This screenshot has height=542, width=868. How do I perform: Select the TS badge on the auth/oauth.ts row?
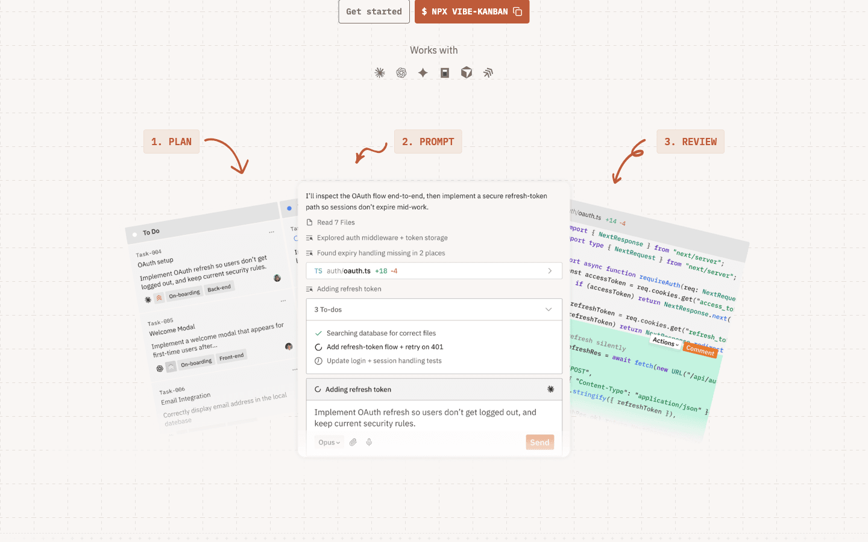[x=318, y=270]
